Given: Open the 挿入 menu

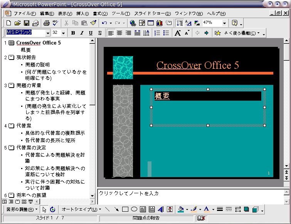Looking at the screenshot, I should (82, 13).
